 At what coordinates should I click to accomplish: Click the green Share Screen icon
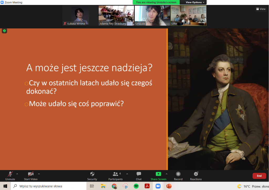coord(158,174)
